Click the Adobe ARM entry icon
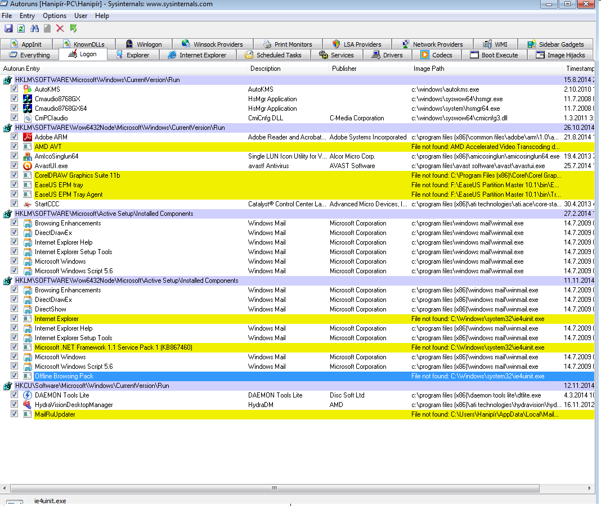601x506 pixels. point(28,137)
